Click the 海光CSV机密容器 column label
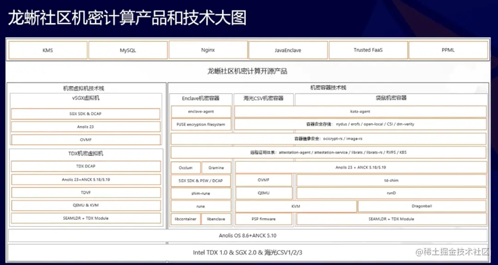This screenshot has height=265, width=498. click(264, 98)
